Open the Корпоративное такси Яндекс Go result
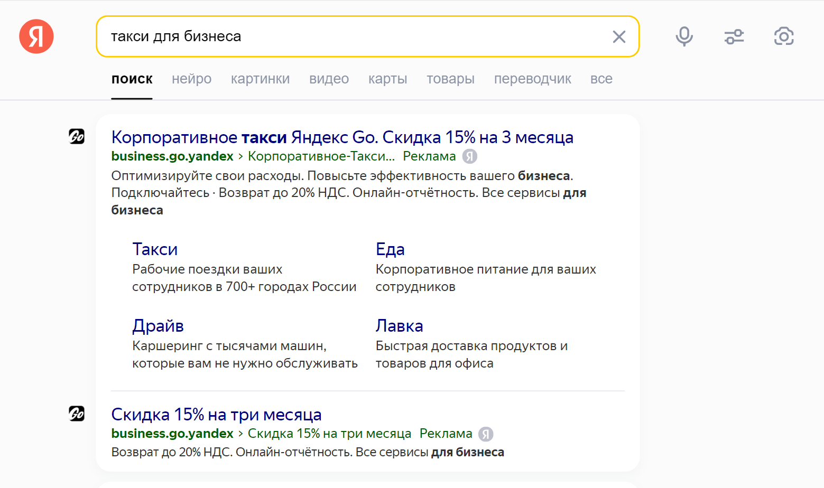824x488 pixels. point(342,137)
